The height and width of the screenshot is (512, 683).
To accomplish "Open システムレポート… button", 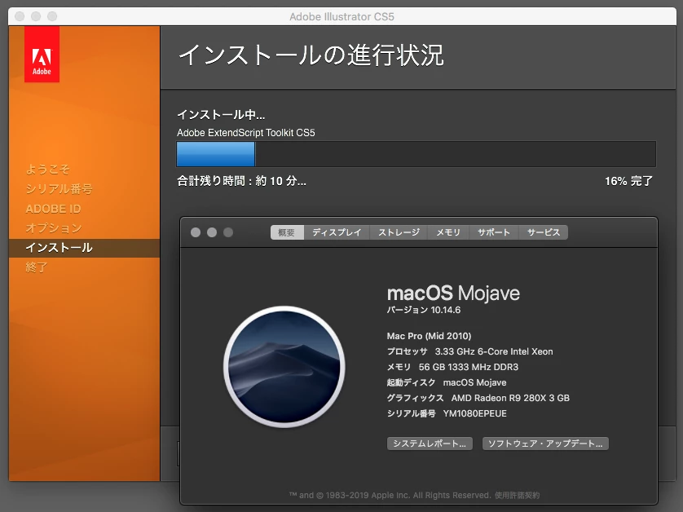I will (x=430, y=444).
